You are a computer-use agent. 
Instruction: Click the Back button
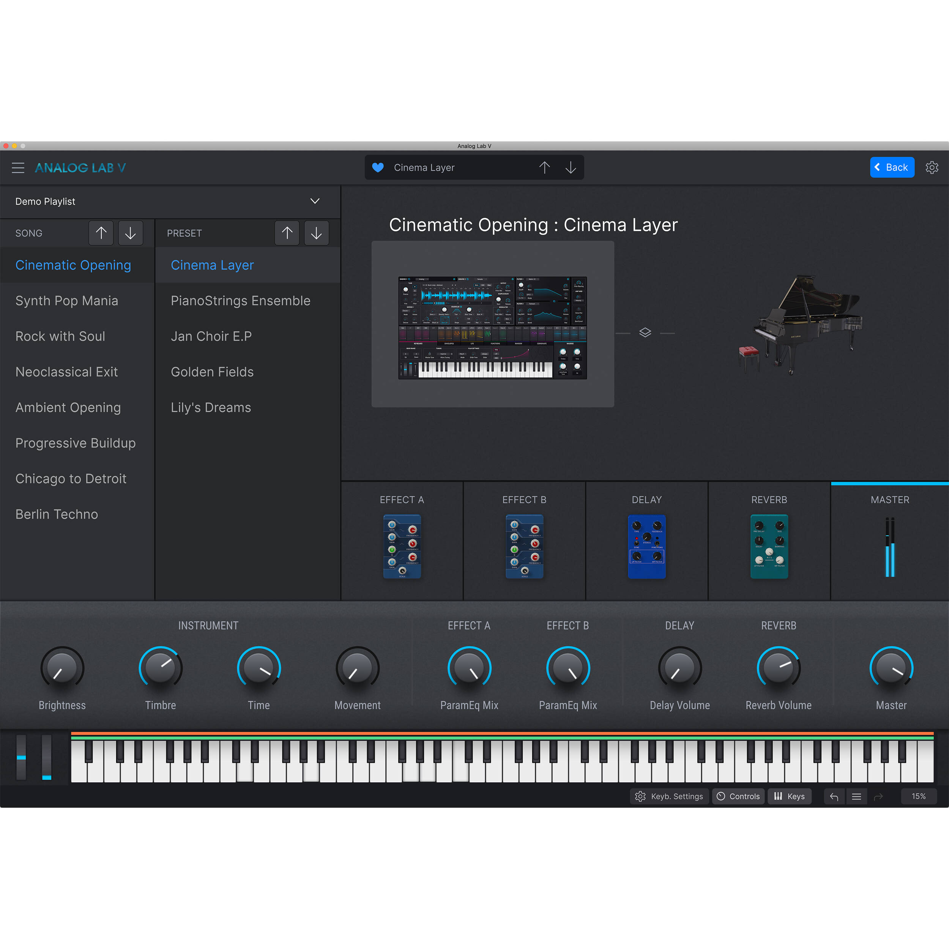click(892, 167)
